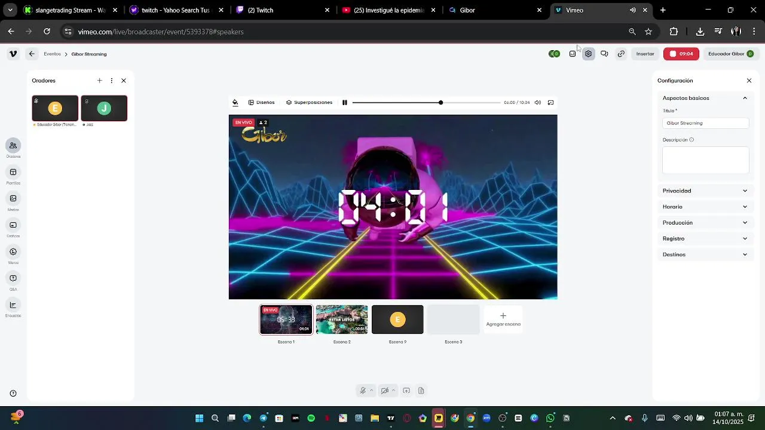
Task: Open the help icon at bottom left
Action: (13, 394)
